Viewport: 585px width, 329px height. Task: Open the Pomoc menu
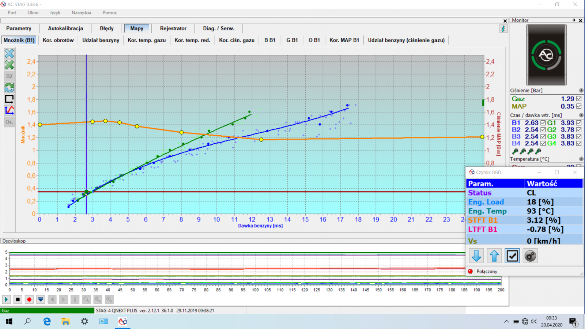point(110,12)
